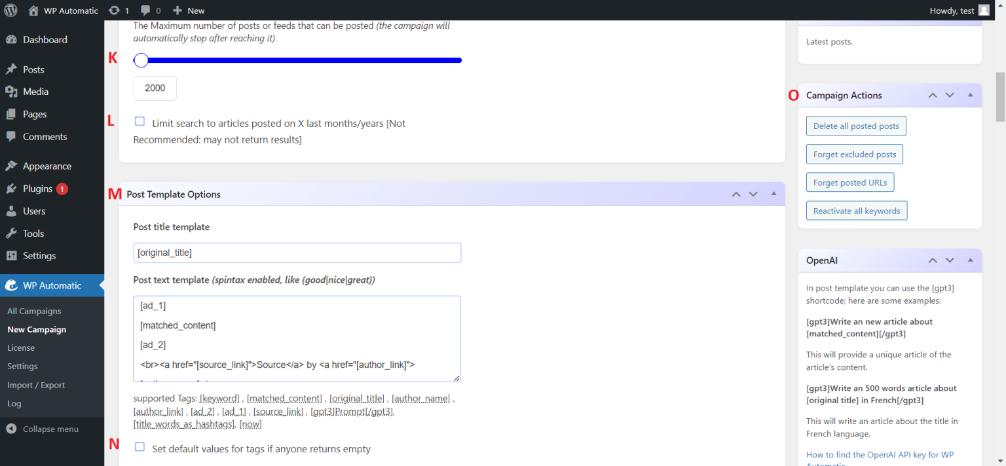Open the OpenAI API key help link
Image resolution: width=1006 pixels, height=466 pixels.
coord(880,454)
